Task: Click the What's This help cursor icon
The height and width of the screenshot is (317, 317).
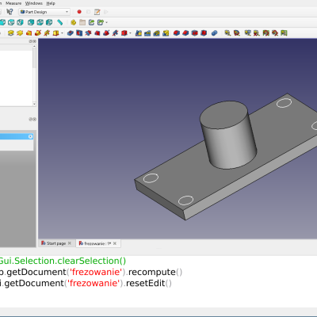Action: (x=10, y=12)
